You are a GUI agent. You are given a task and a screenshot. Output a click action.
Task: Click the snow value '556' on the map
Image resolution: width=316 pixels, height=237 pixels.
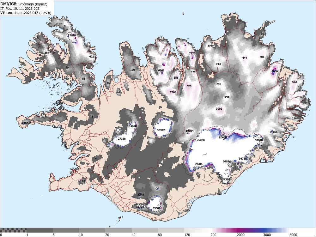point(176,78)
